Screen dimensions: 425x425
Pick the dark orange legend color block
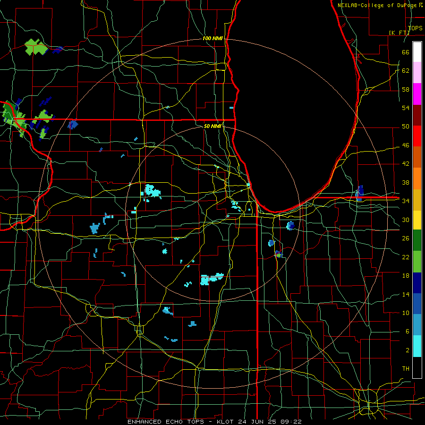pyautogui.click(x=417, y=157)
